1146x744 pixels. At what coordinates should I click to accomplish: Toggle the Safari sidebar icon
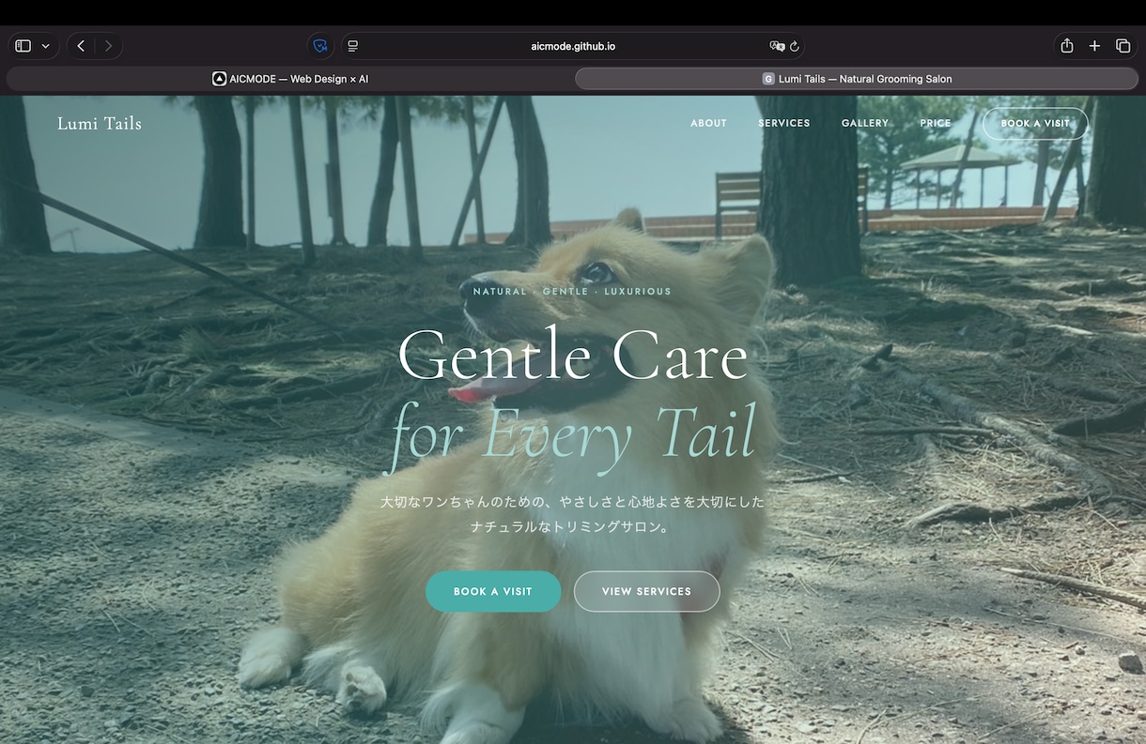click(23, 46)
